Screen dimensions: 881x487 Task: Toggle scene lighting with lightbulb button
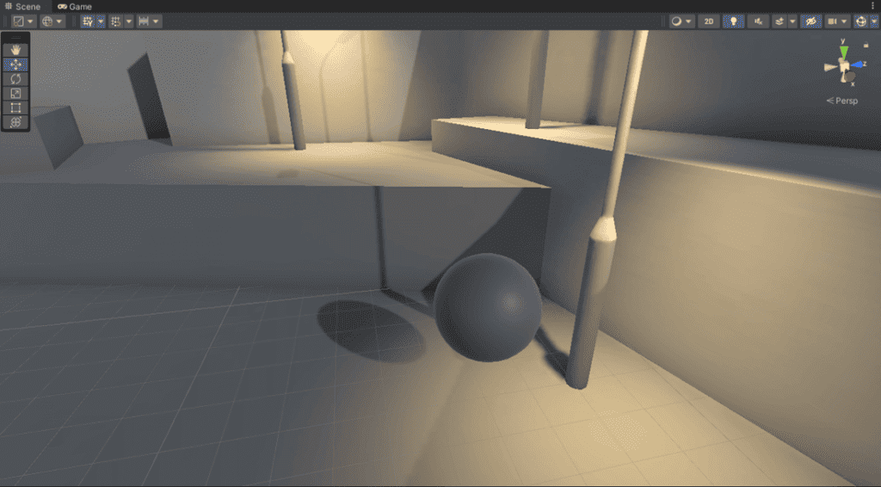coord(733,22)
